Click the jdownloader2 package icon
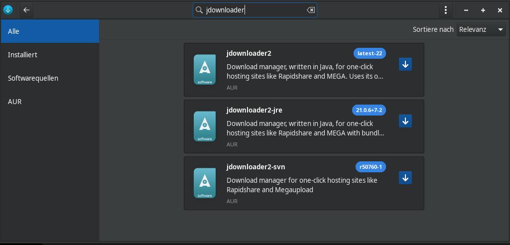This screenshot has height=245, width=510. (x=205, y=70)
